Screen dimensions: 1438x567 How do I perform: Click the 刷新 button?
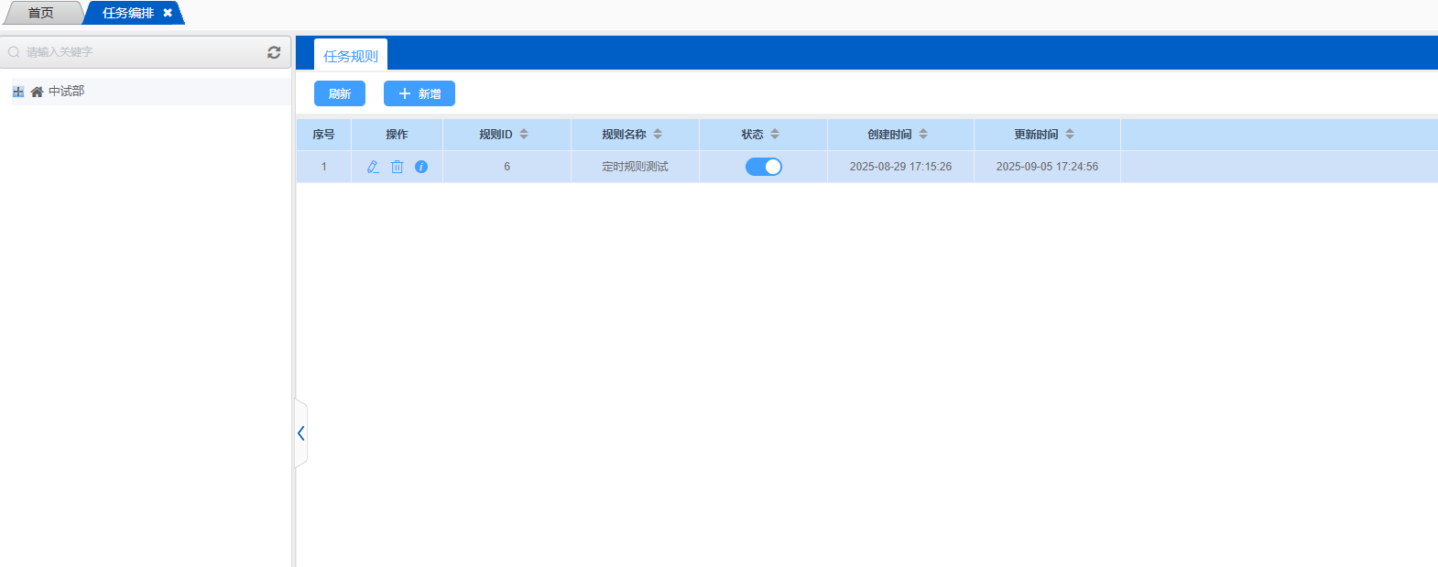pyautogui.click(x=339, y=93)
